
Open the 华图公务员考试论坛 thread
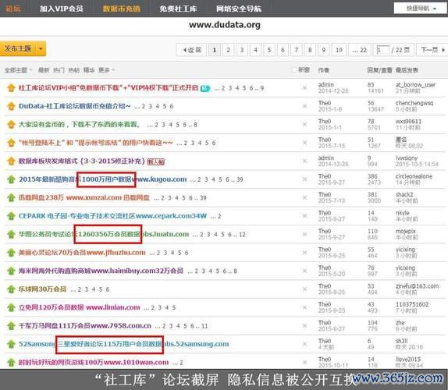pos(104,235)
